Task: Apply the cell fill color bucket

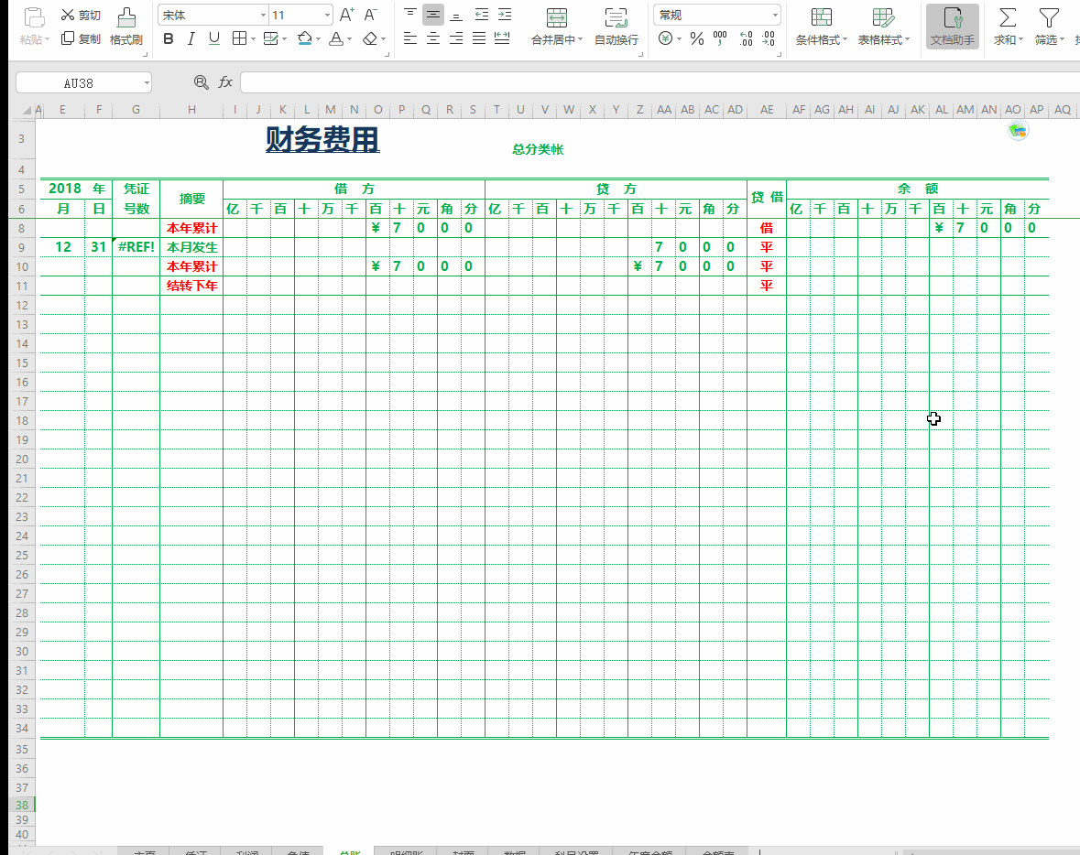Action: coord(304,38)
